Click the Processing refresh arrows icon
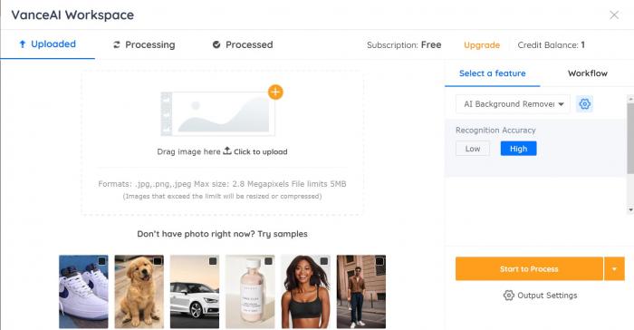This screenshot has width=634, height=330. 117,44
